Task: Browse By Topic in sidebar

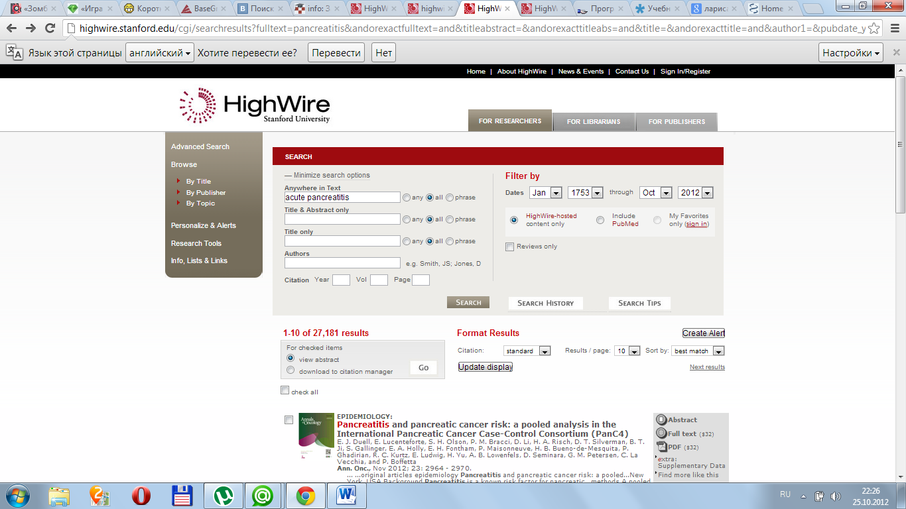Action: [x=200, y=203]
